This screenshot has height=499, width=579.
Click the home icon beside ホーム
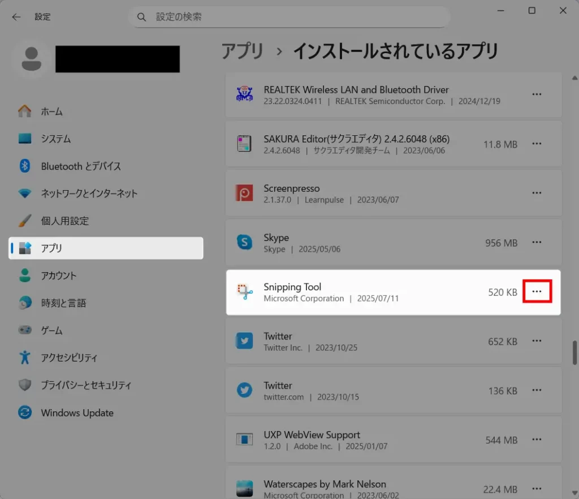tap(25, 111)
